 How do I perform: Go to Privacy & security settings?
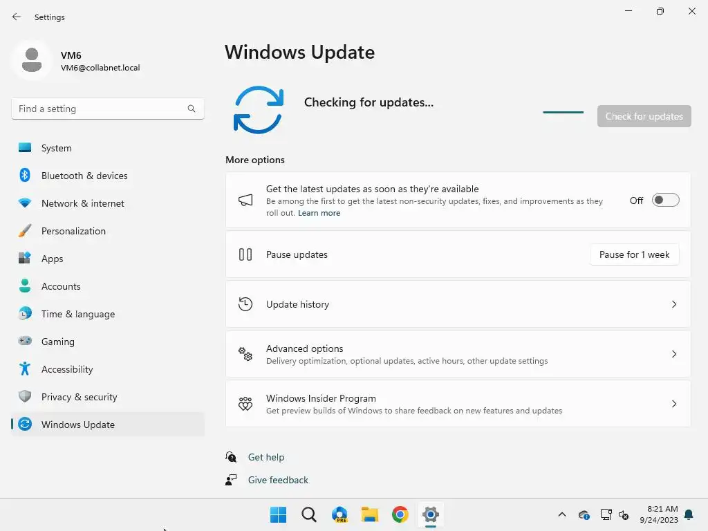[x=108, y=396]
